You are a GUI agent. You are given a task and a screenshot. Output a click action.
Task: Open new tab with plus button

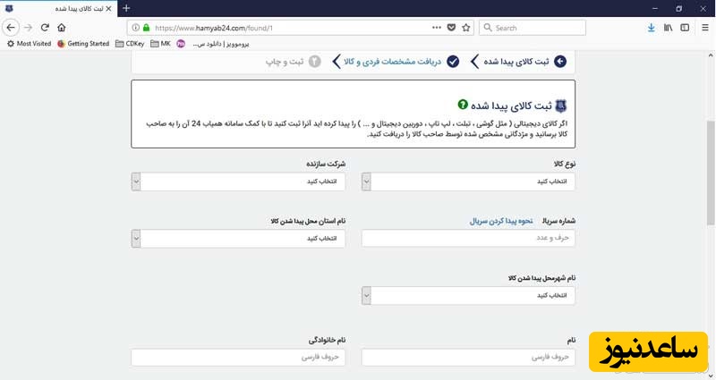coord(126,8)
